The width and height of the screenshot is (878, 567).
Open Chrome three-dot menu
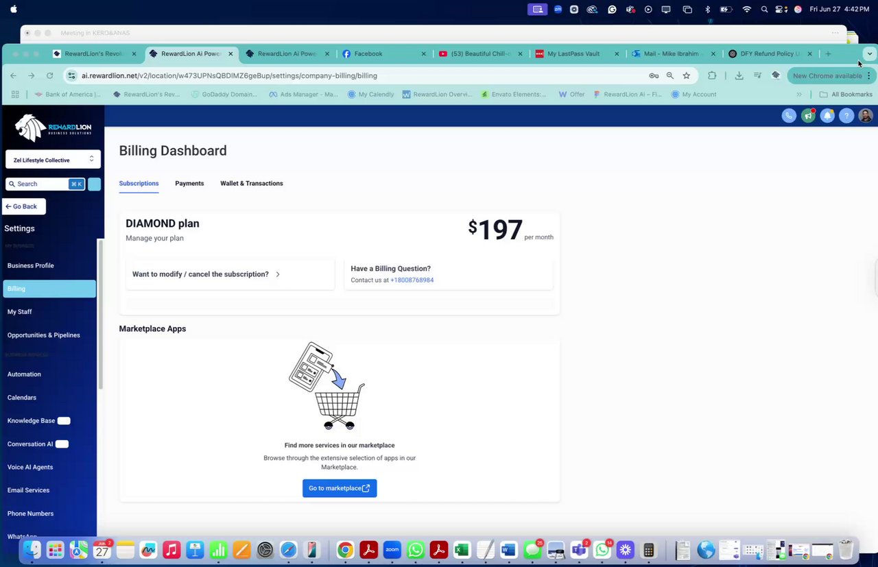click(x=868, y=75)
